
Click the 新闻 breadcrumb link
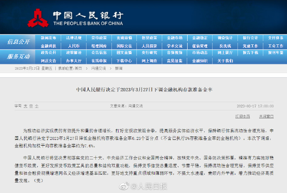(119, 68)
